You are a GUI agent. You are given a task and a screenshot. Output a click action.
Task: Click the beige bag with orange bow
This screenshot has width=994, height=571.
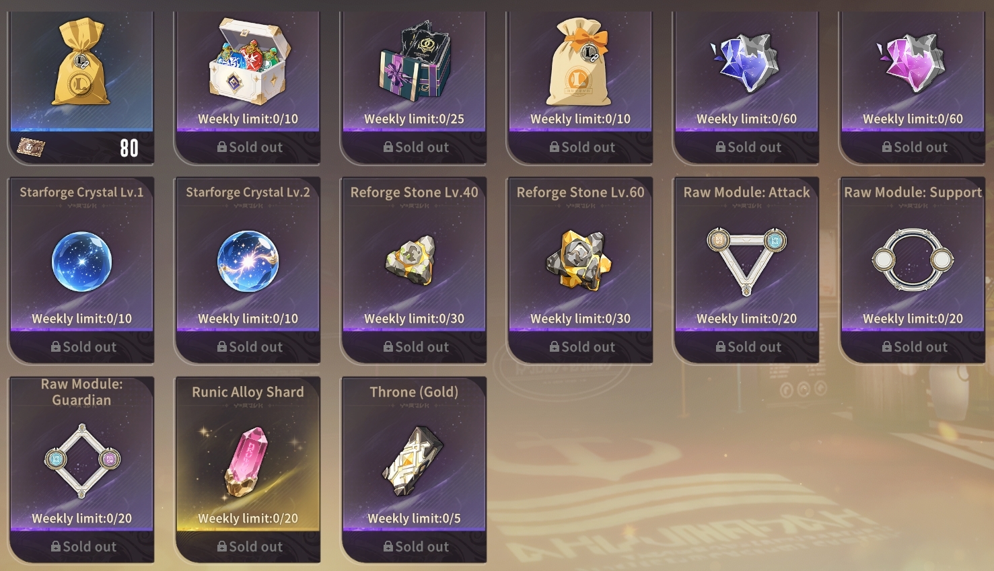pyautogui.click(x=580, y=62)
